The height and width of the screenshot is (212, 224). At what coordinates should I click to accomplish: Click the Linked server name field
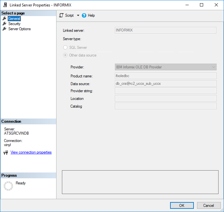[x=166, y=30]
